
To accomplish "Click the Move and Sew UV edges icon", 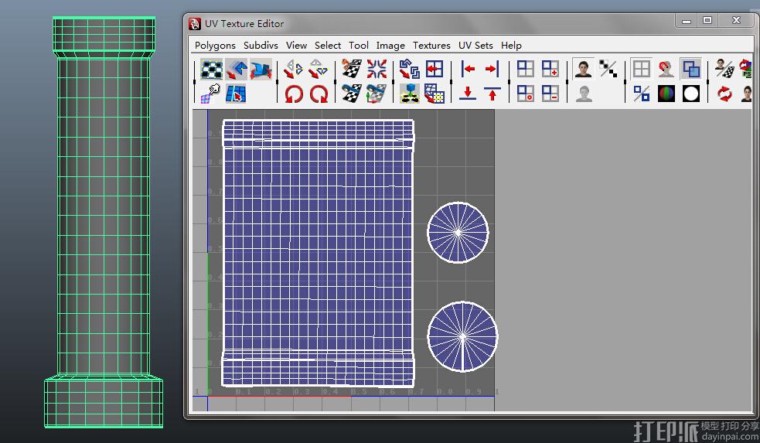I will pos(376,94).
